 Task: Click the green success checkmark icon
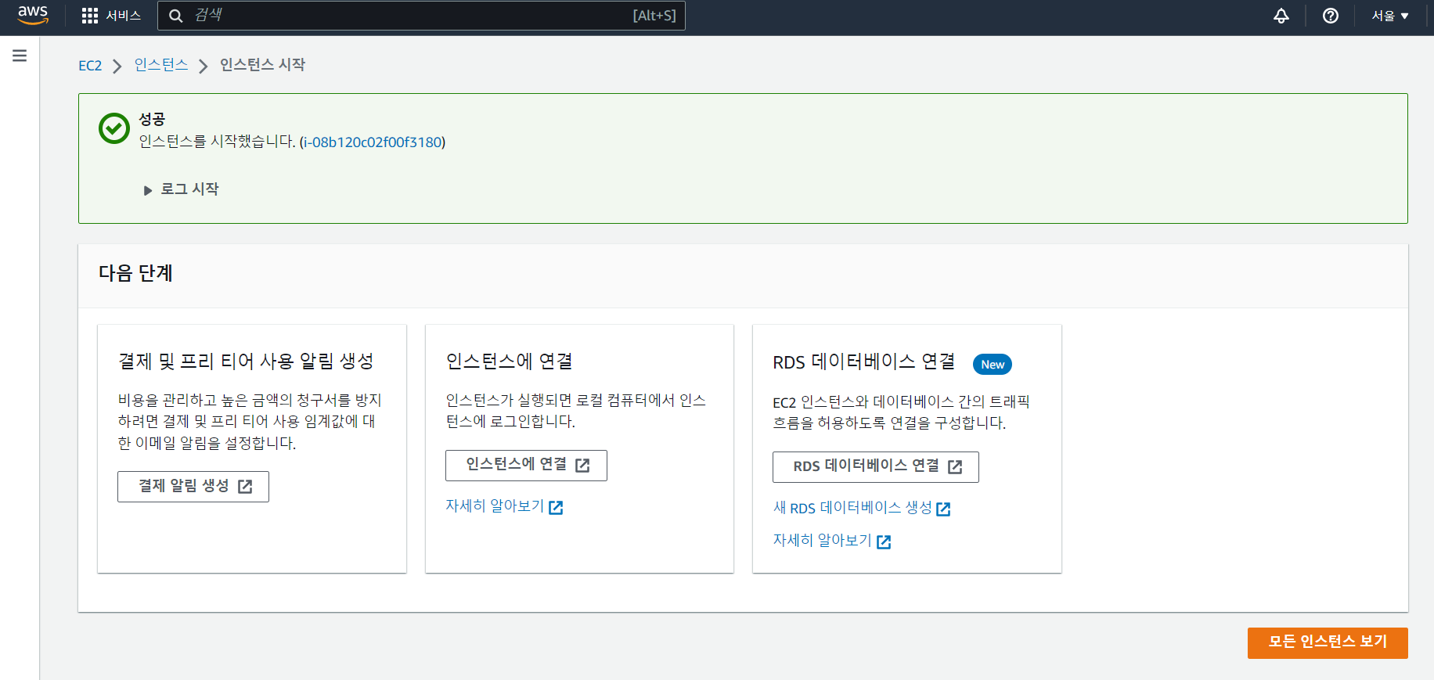tap(114, 128)
